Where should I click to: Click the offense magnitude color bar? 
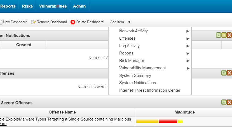(159, 121)
